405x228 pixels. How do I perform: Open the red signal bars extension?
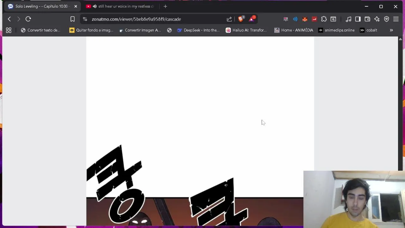[314, 19]
